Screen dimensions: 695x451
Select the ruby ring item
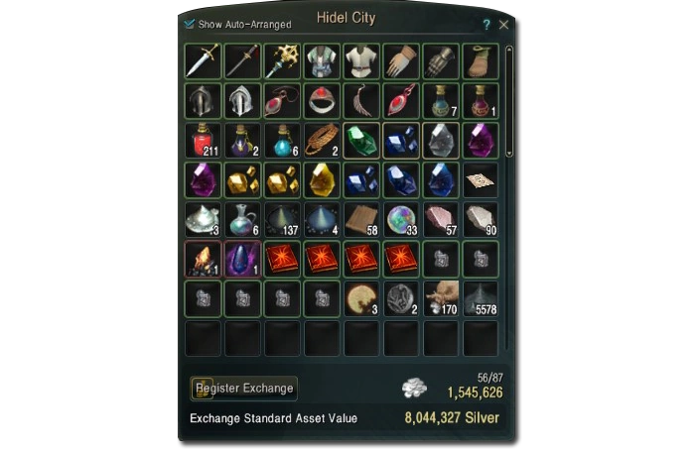[322, 101]
